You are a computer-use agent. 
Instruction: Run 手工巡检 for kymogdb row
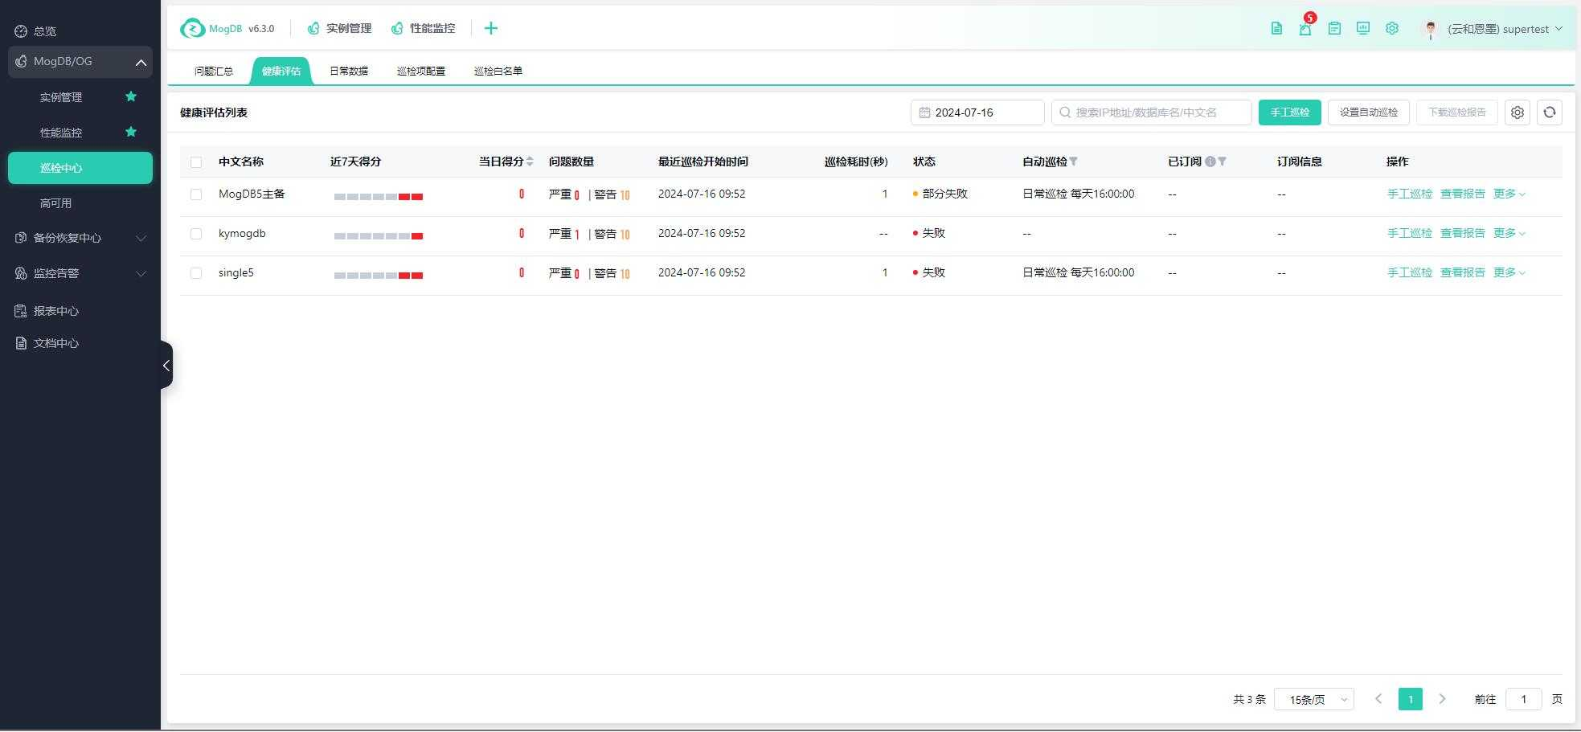click(1410, 233)
